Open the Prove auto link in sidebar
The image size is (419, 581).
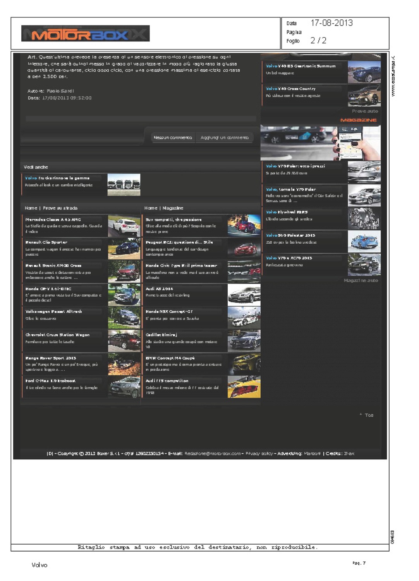coord(364,111)
